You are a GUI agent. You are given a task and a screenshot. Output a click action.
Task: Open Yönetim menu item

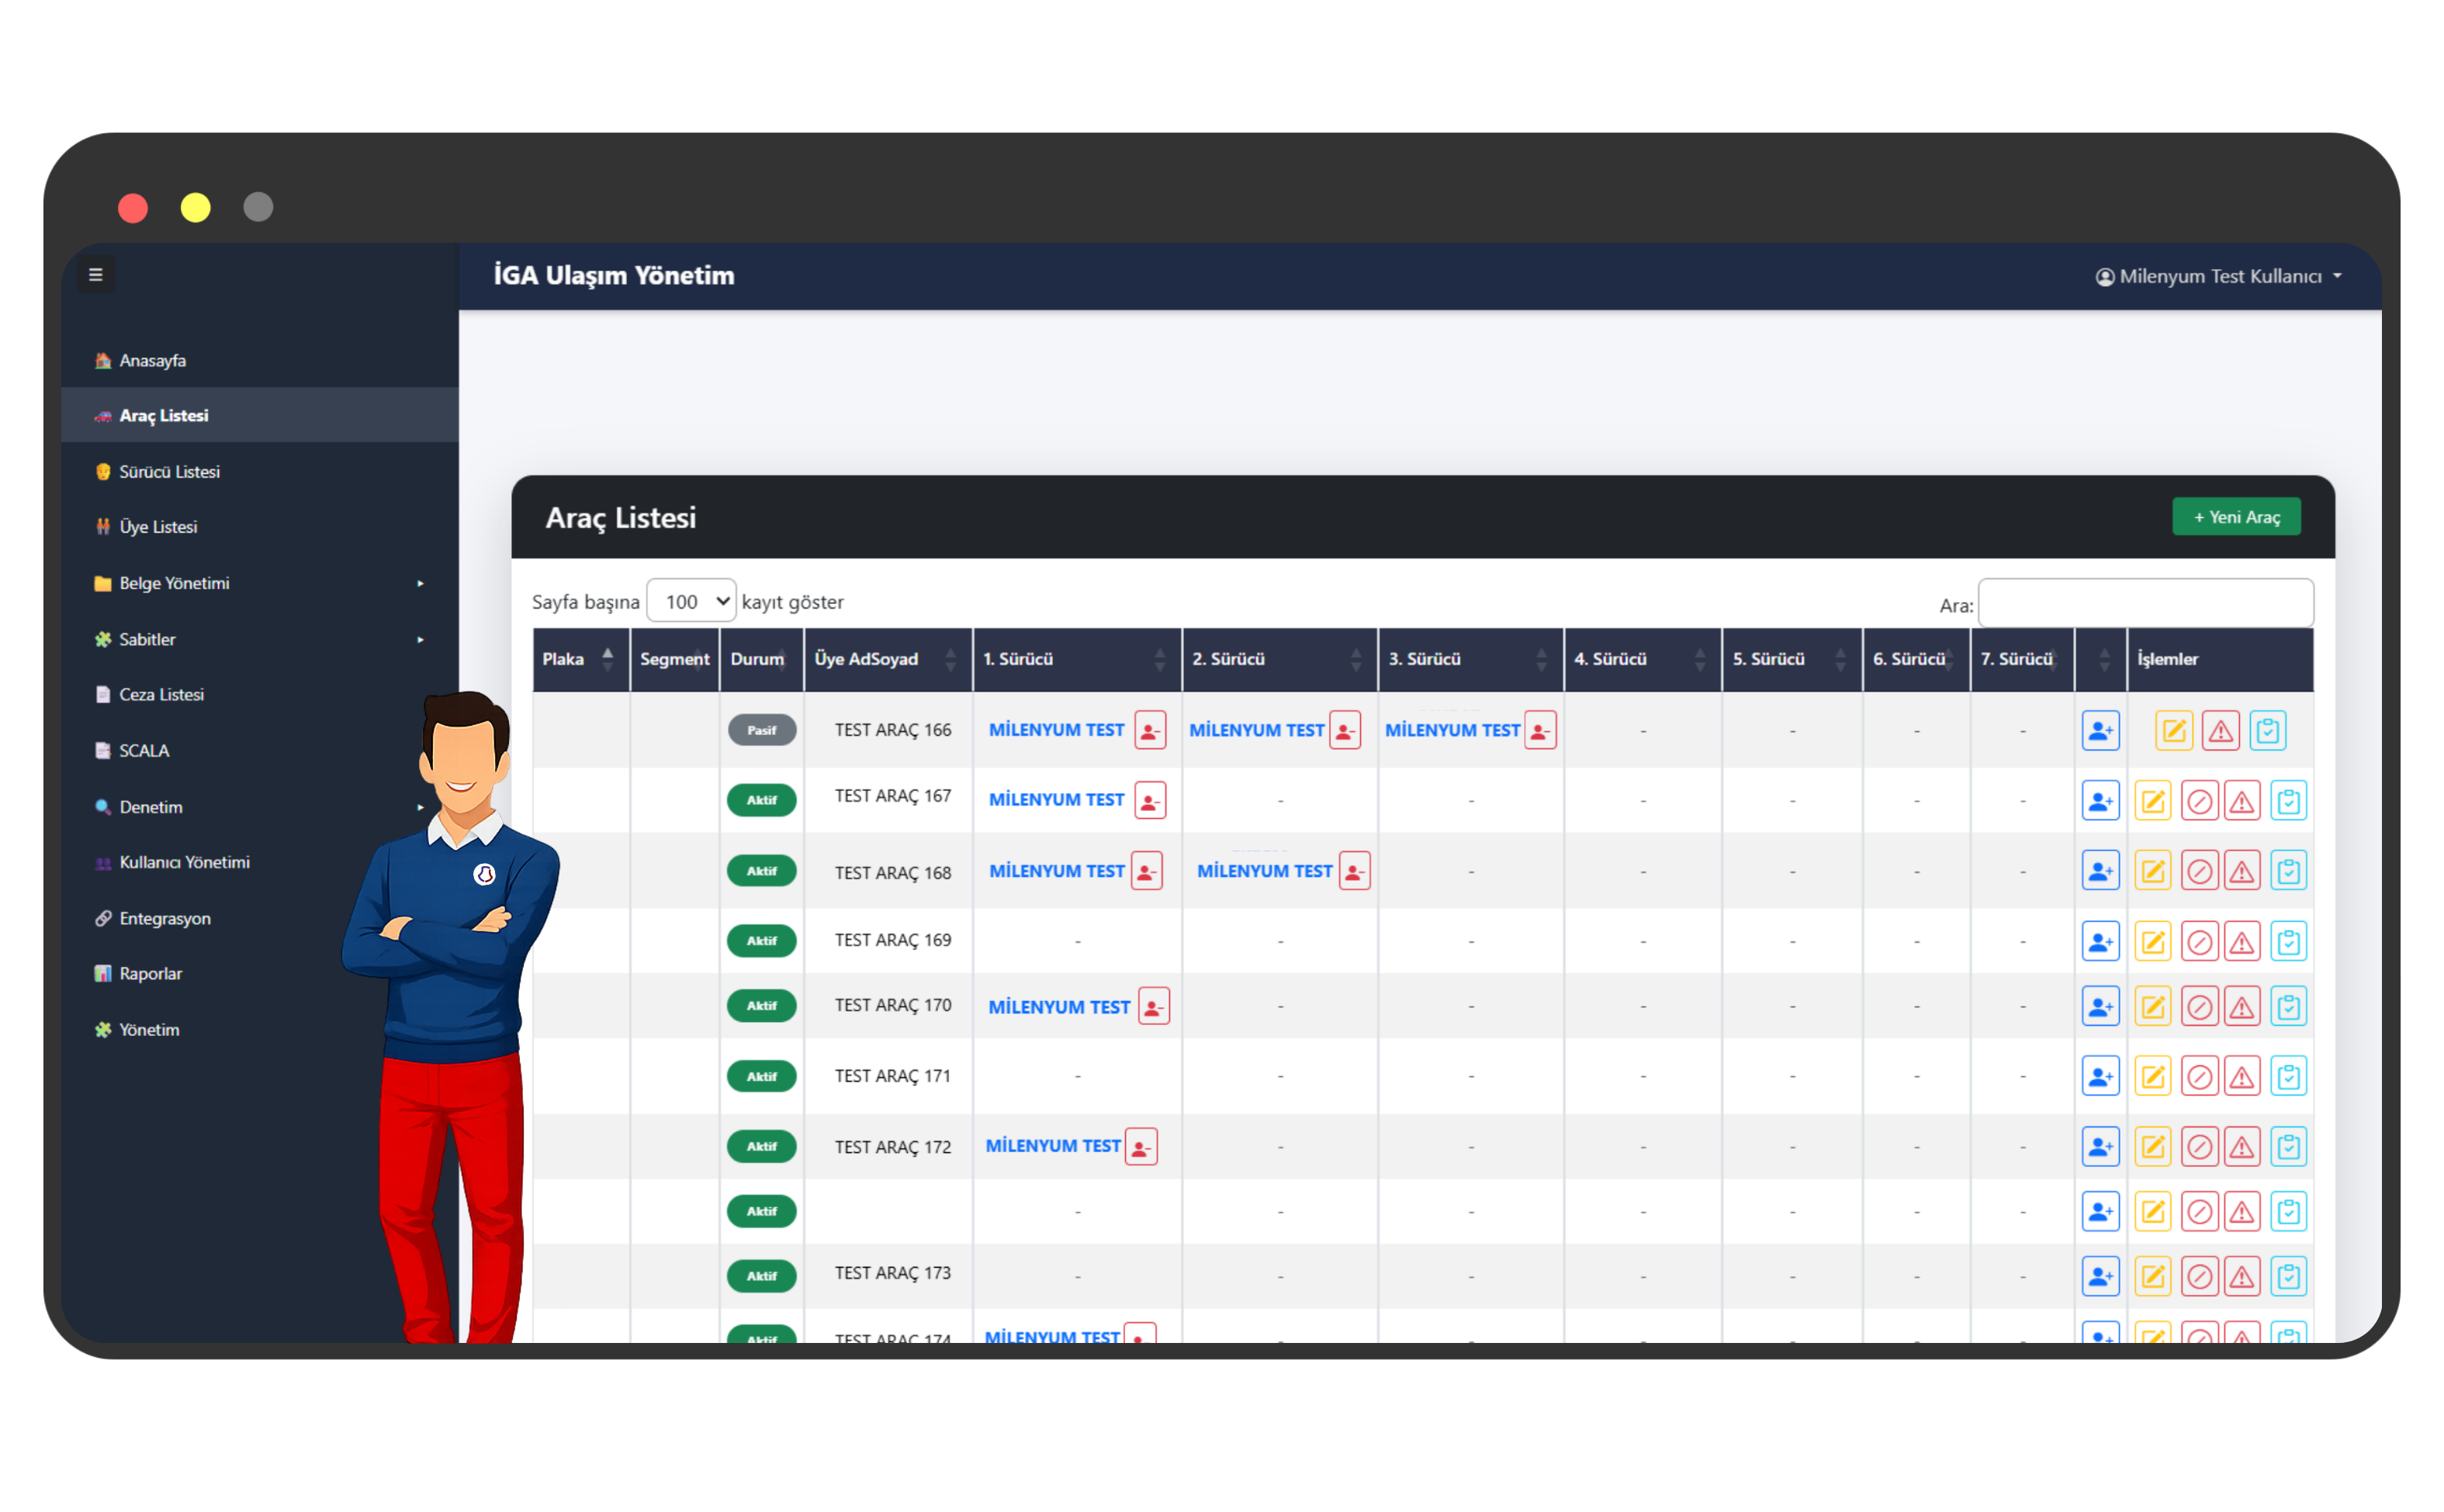click(148, 1029)
